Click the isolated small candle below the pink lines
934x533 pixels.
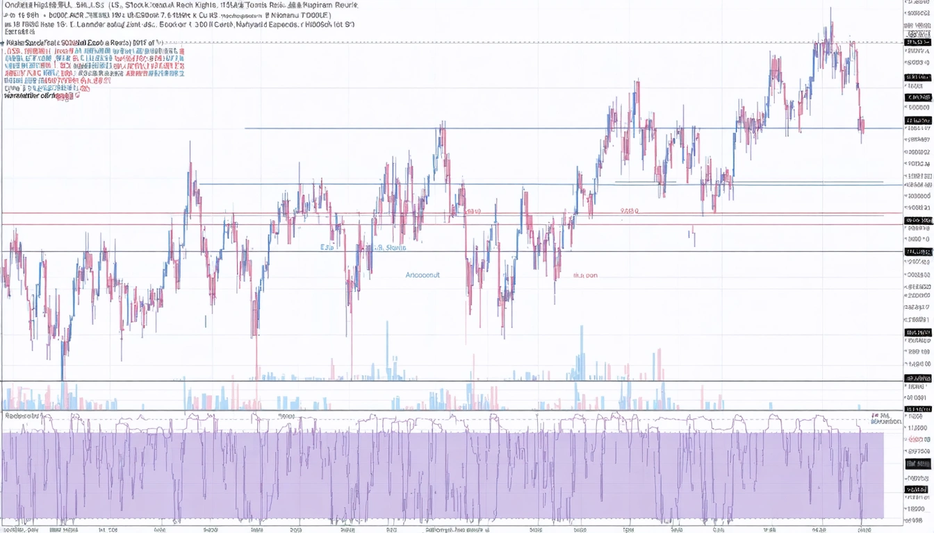pos(693,237)
